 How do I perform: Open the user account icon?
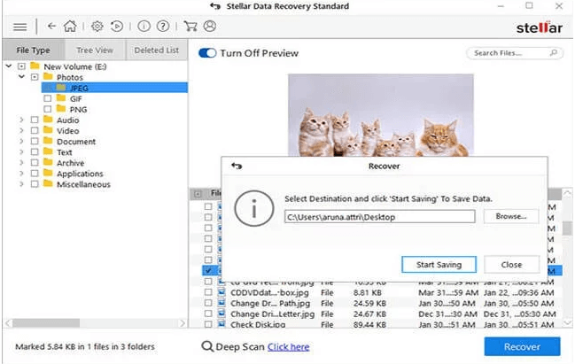click(210, 26)
